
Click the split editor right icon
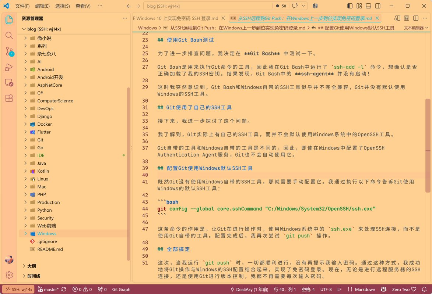click(416, 18)
